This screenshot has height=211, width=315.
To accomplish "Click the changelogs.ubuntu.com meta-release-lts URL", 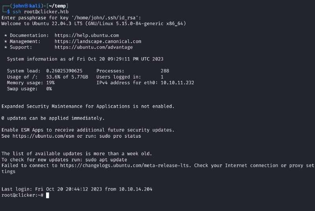I will click(x=124, y=166).
